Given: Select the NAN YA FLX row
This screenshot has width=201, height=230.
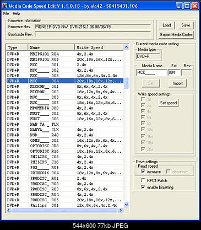Looking at the screenshot, I should (x=65, y=124).
